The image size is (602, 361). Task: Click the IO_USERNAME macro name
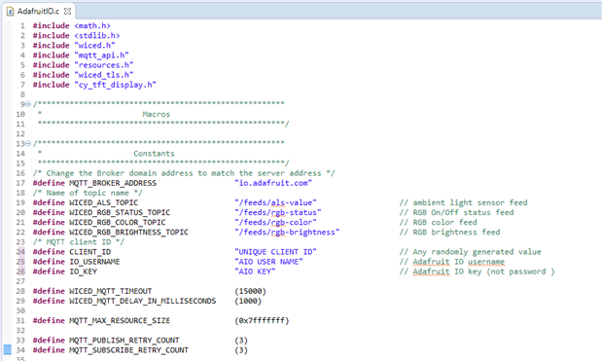tap(94, 262)
